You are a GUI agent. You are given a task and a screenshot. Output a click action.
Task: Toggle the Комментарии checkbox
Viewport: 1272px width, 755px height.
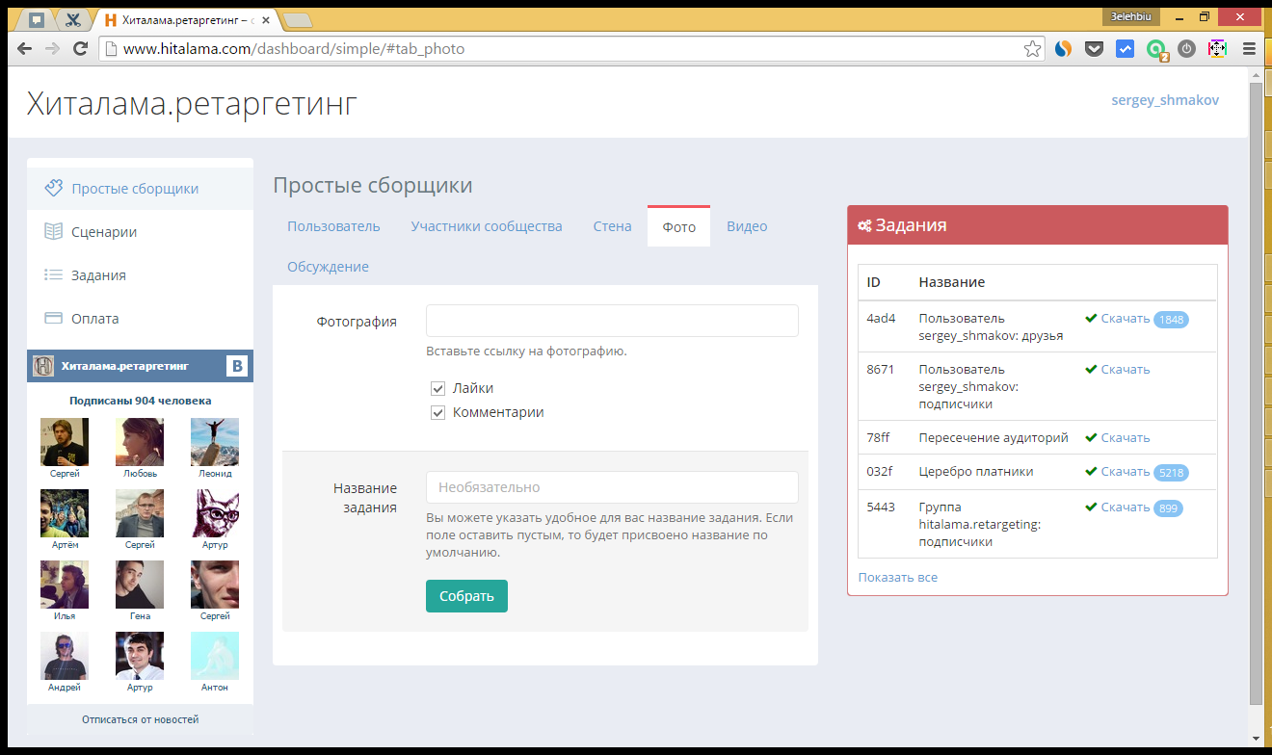point(438,412)
